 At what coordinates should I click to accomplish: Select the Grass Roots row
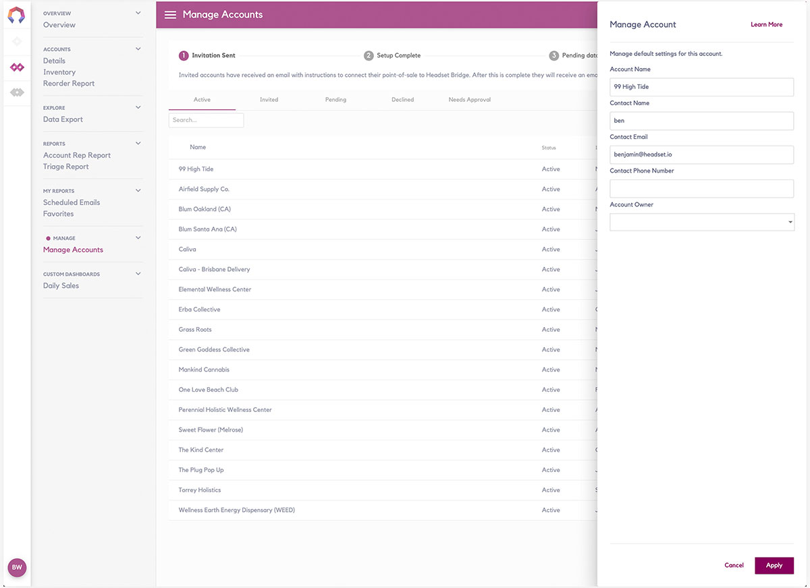click(x=383, y=330)
